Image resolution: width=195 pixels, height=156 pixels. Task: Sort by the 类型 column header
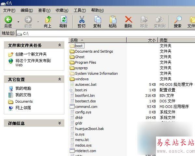coord(176,40)
